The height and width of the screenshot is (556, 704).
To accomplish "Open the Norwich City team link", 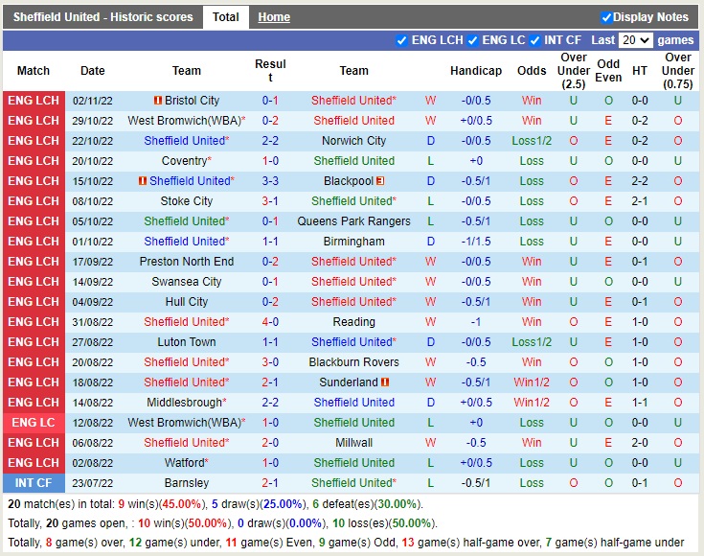I will tap(353, 141).
